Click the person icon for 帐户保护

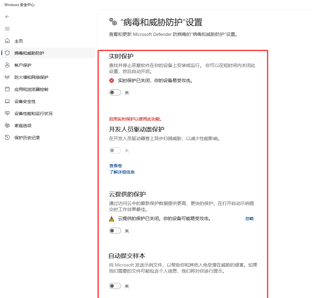7,65
